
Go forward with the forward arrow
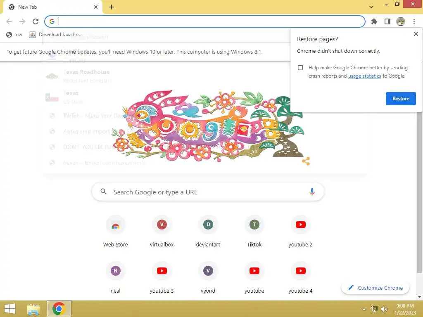pos(22,21)
